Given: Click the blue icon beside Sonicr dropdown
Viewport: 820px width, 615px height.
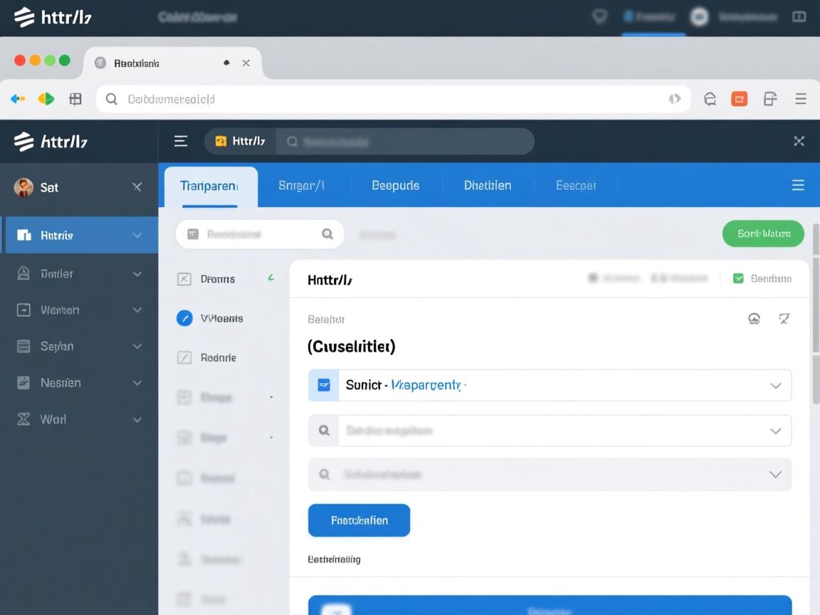Looking at the screenshot, I should [324, 385].
